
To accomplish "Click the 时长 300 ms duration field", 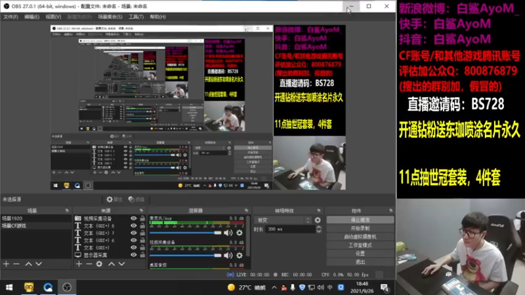I will 290,229.
